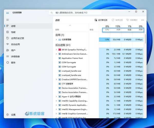Expand the Hyper-V 主机计算服务 row

56,97
